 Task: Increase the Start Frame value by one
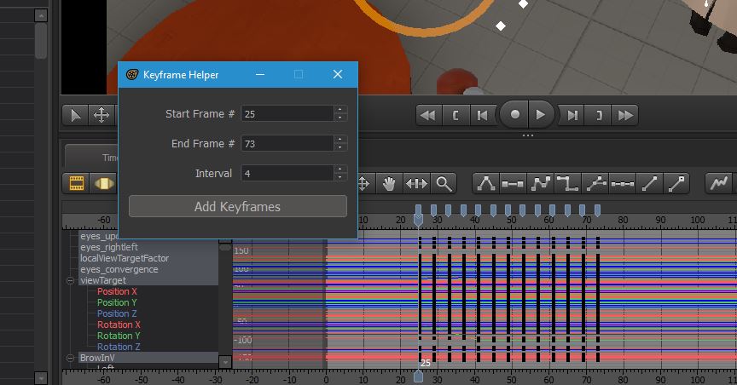pos(340,109)
